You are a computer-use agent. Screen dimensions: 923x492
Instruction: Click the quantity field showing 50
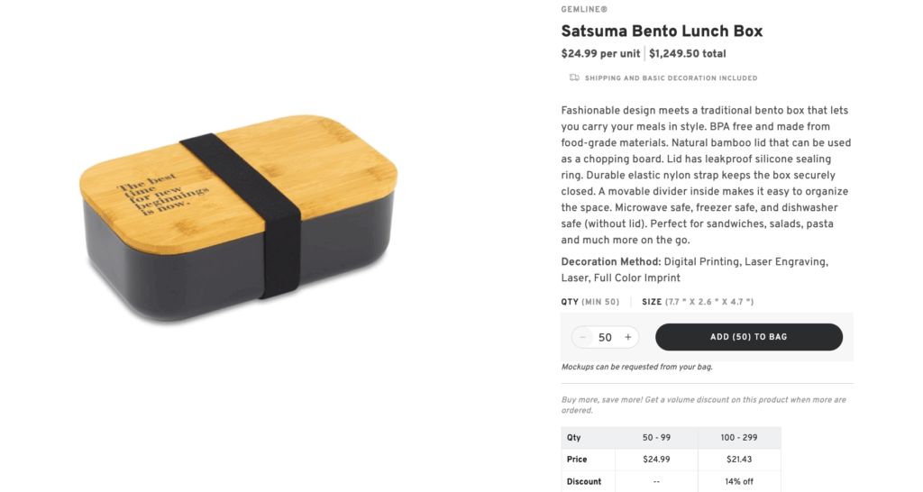click(605, 337)
